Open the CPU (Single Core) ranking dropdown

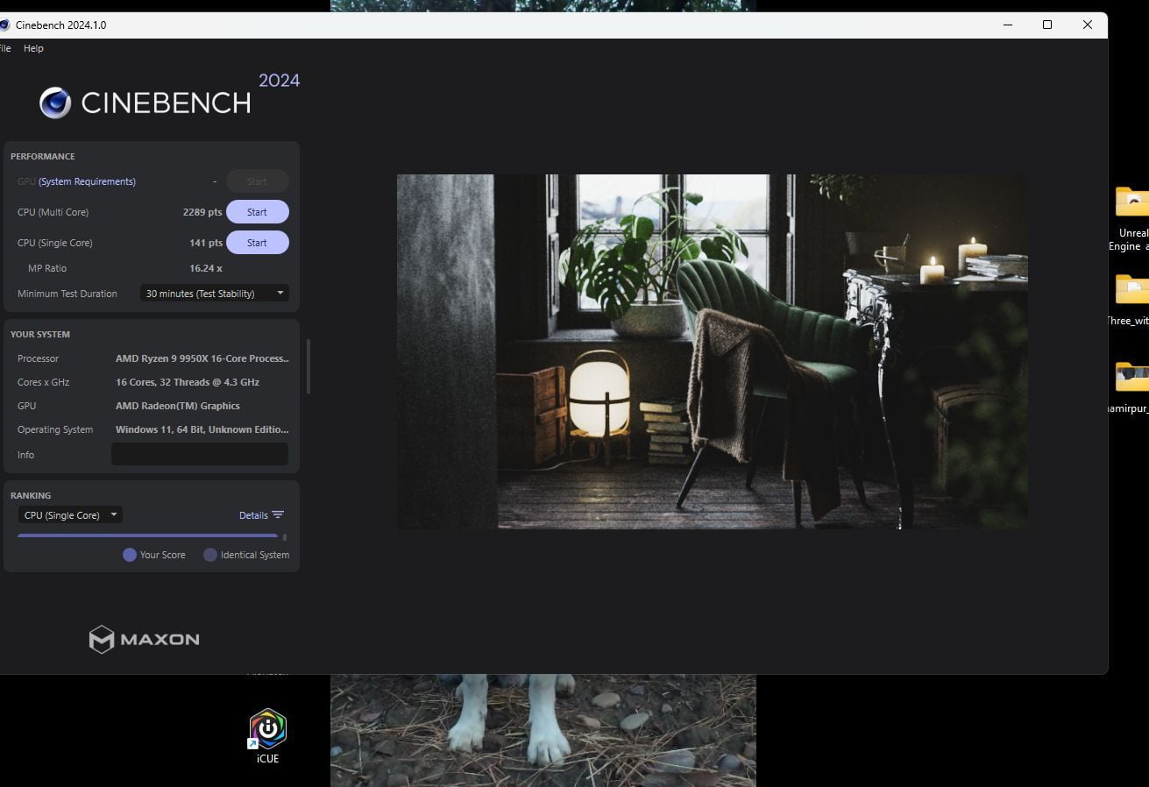70,515
